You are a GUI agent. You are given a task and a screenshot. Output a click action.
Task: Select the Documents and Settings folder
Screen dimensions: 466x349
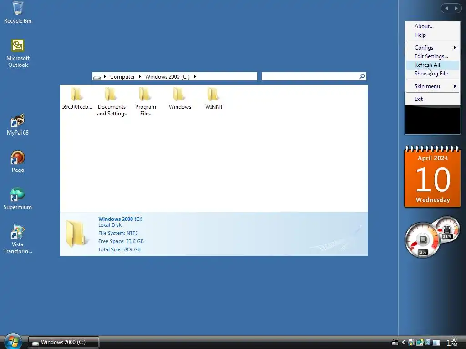point(111,102)
